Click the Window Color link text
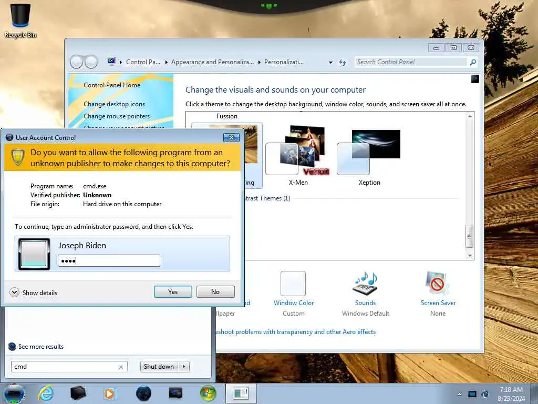 [294, 303]
